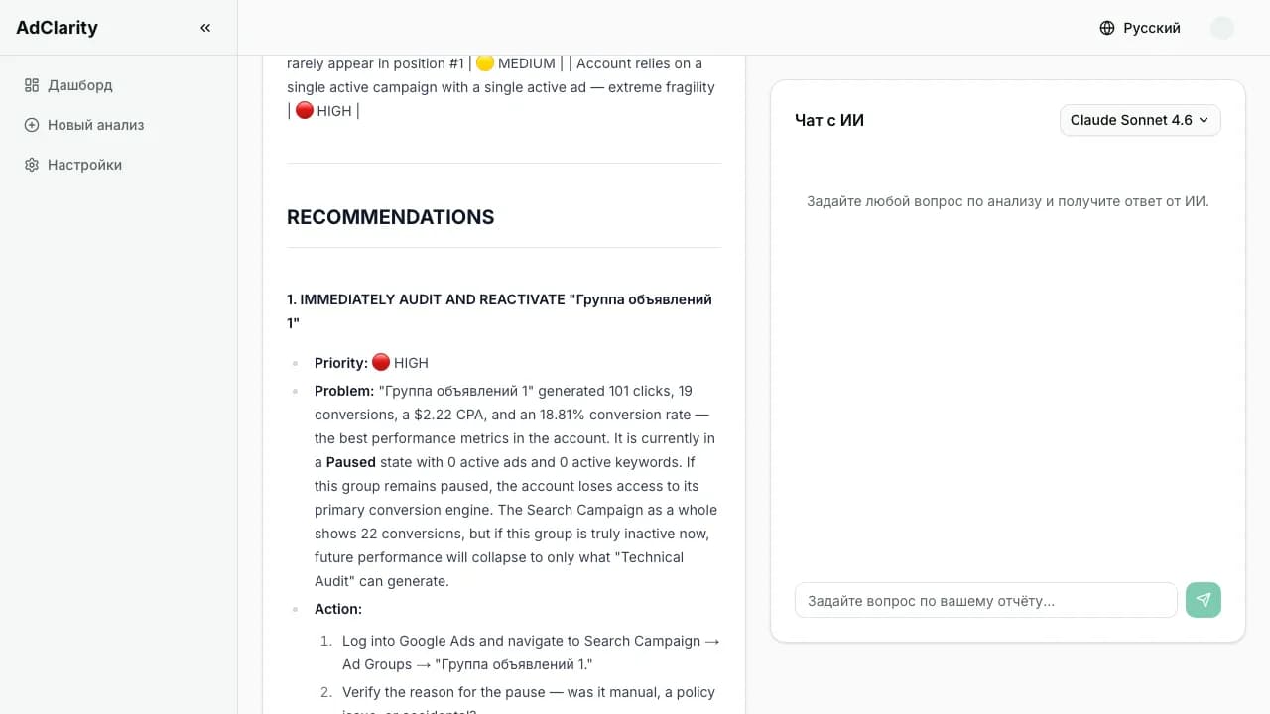Click the red circle beside Priority
1270x714 pixels.
(x=381, y=363)
